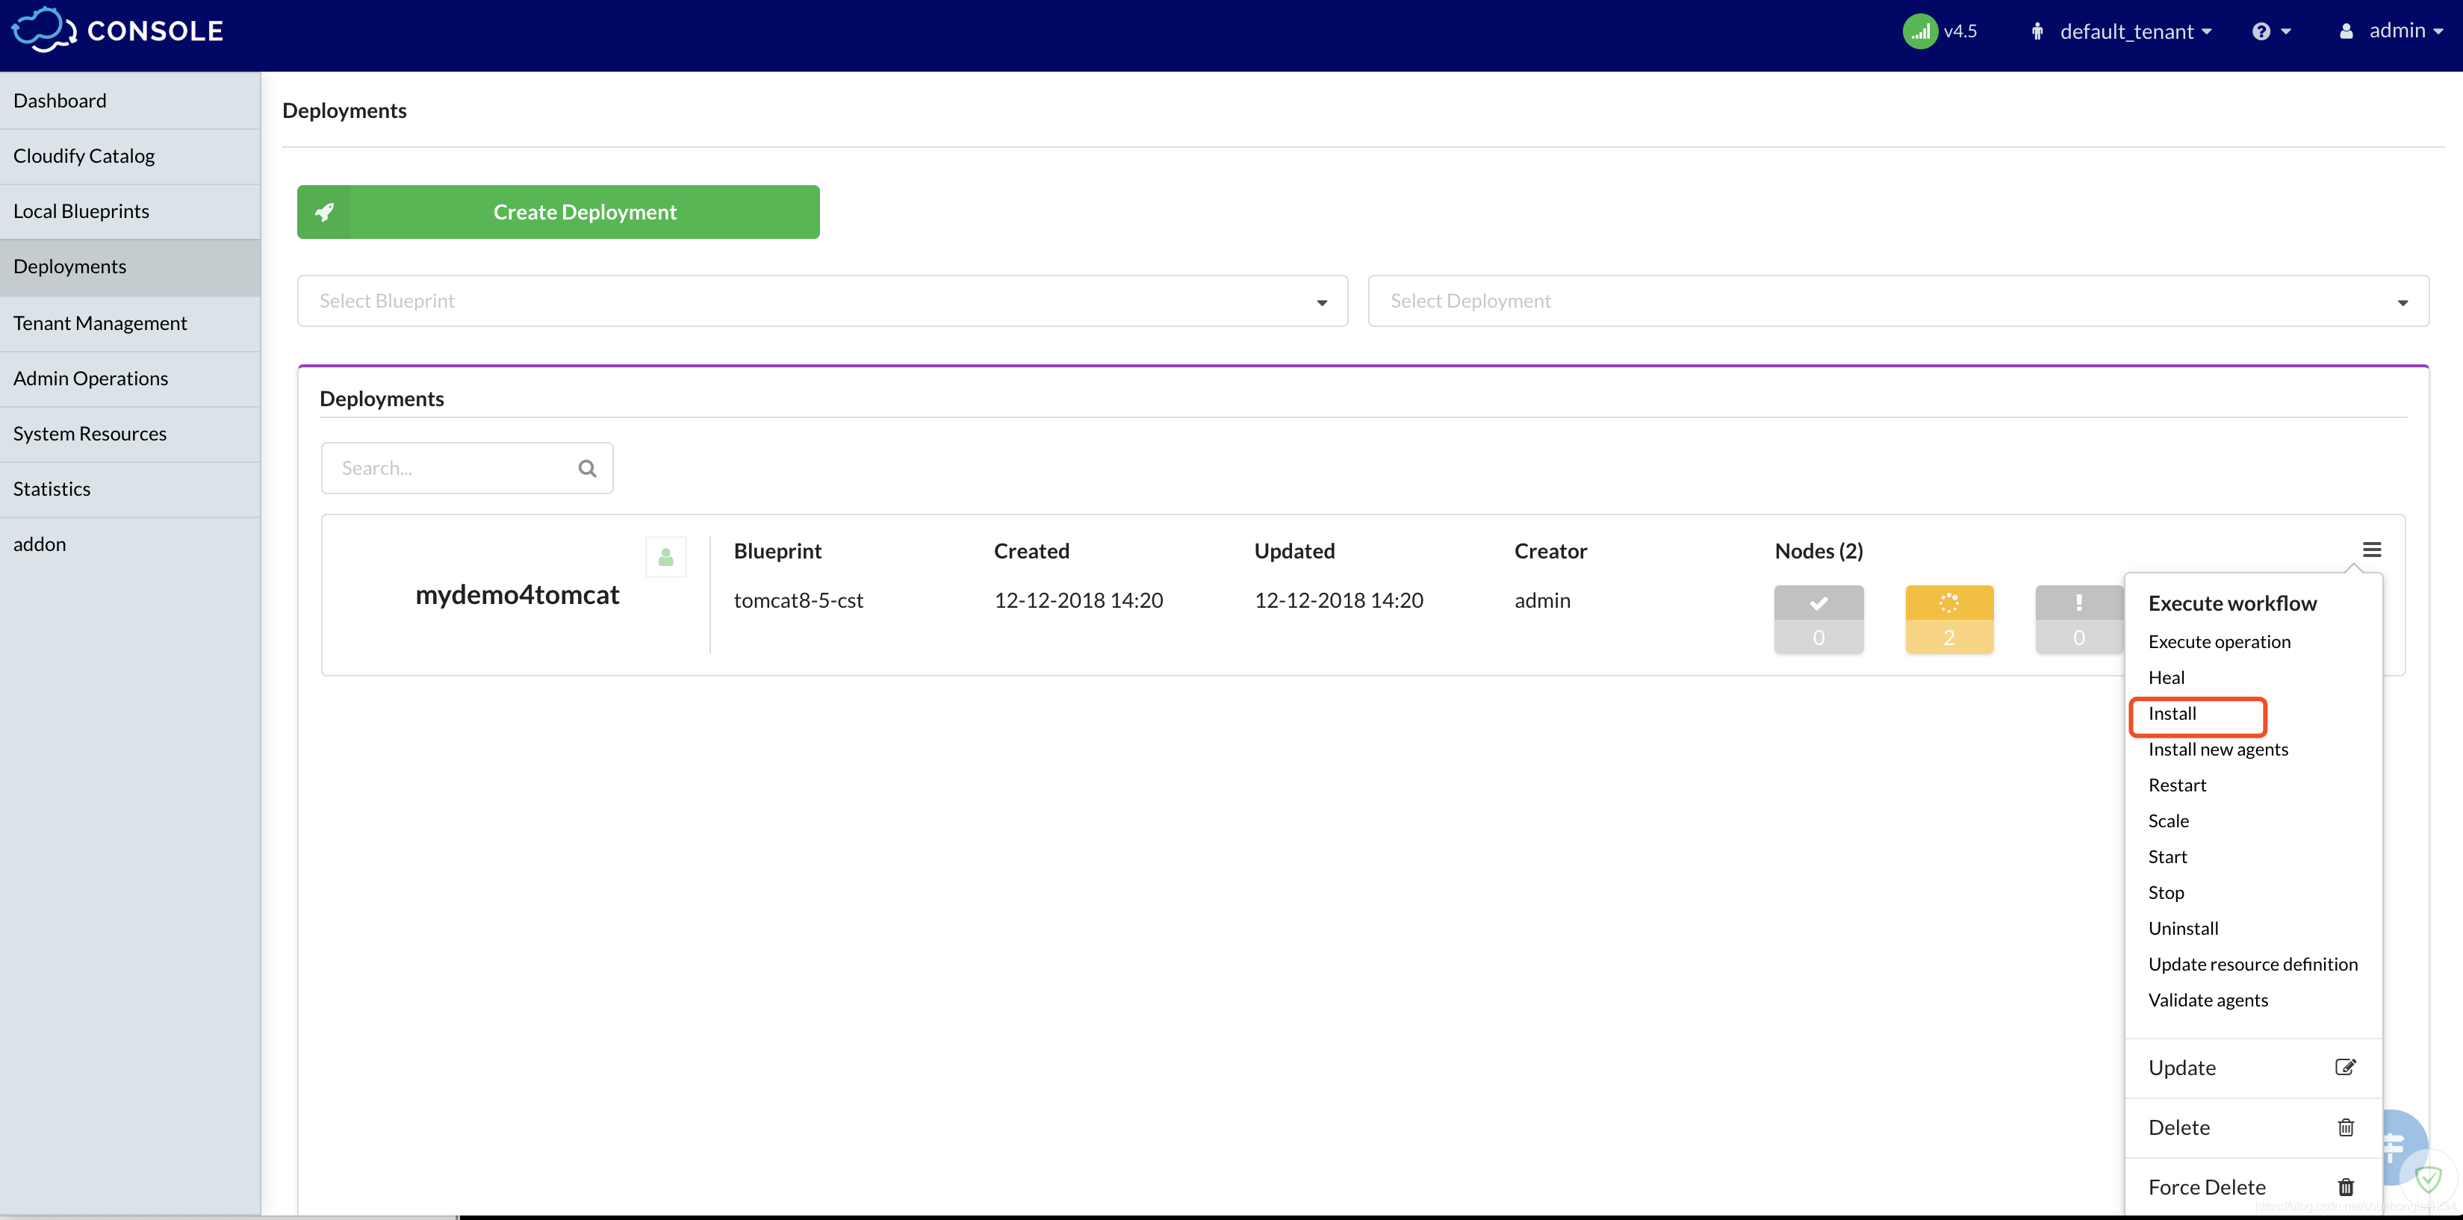Toggle the default_tenant selector dropdown
Image resolution: width=2463 pixels, height=1220 pixels.
[x=2119, y=30]
